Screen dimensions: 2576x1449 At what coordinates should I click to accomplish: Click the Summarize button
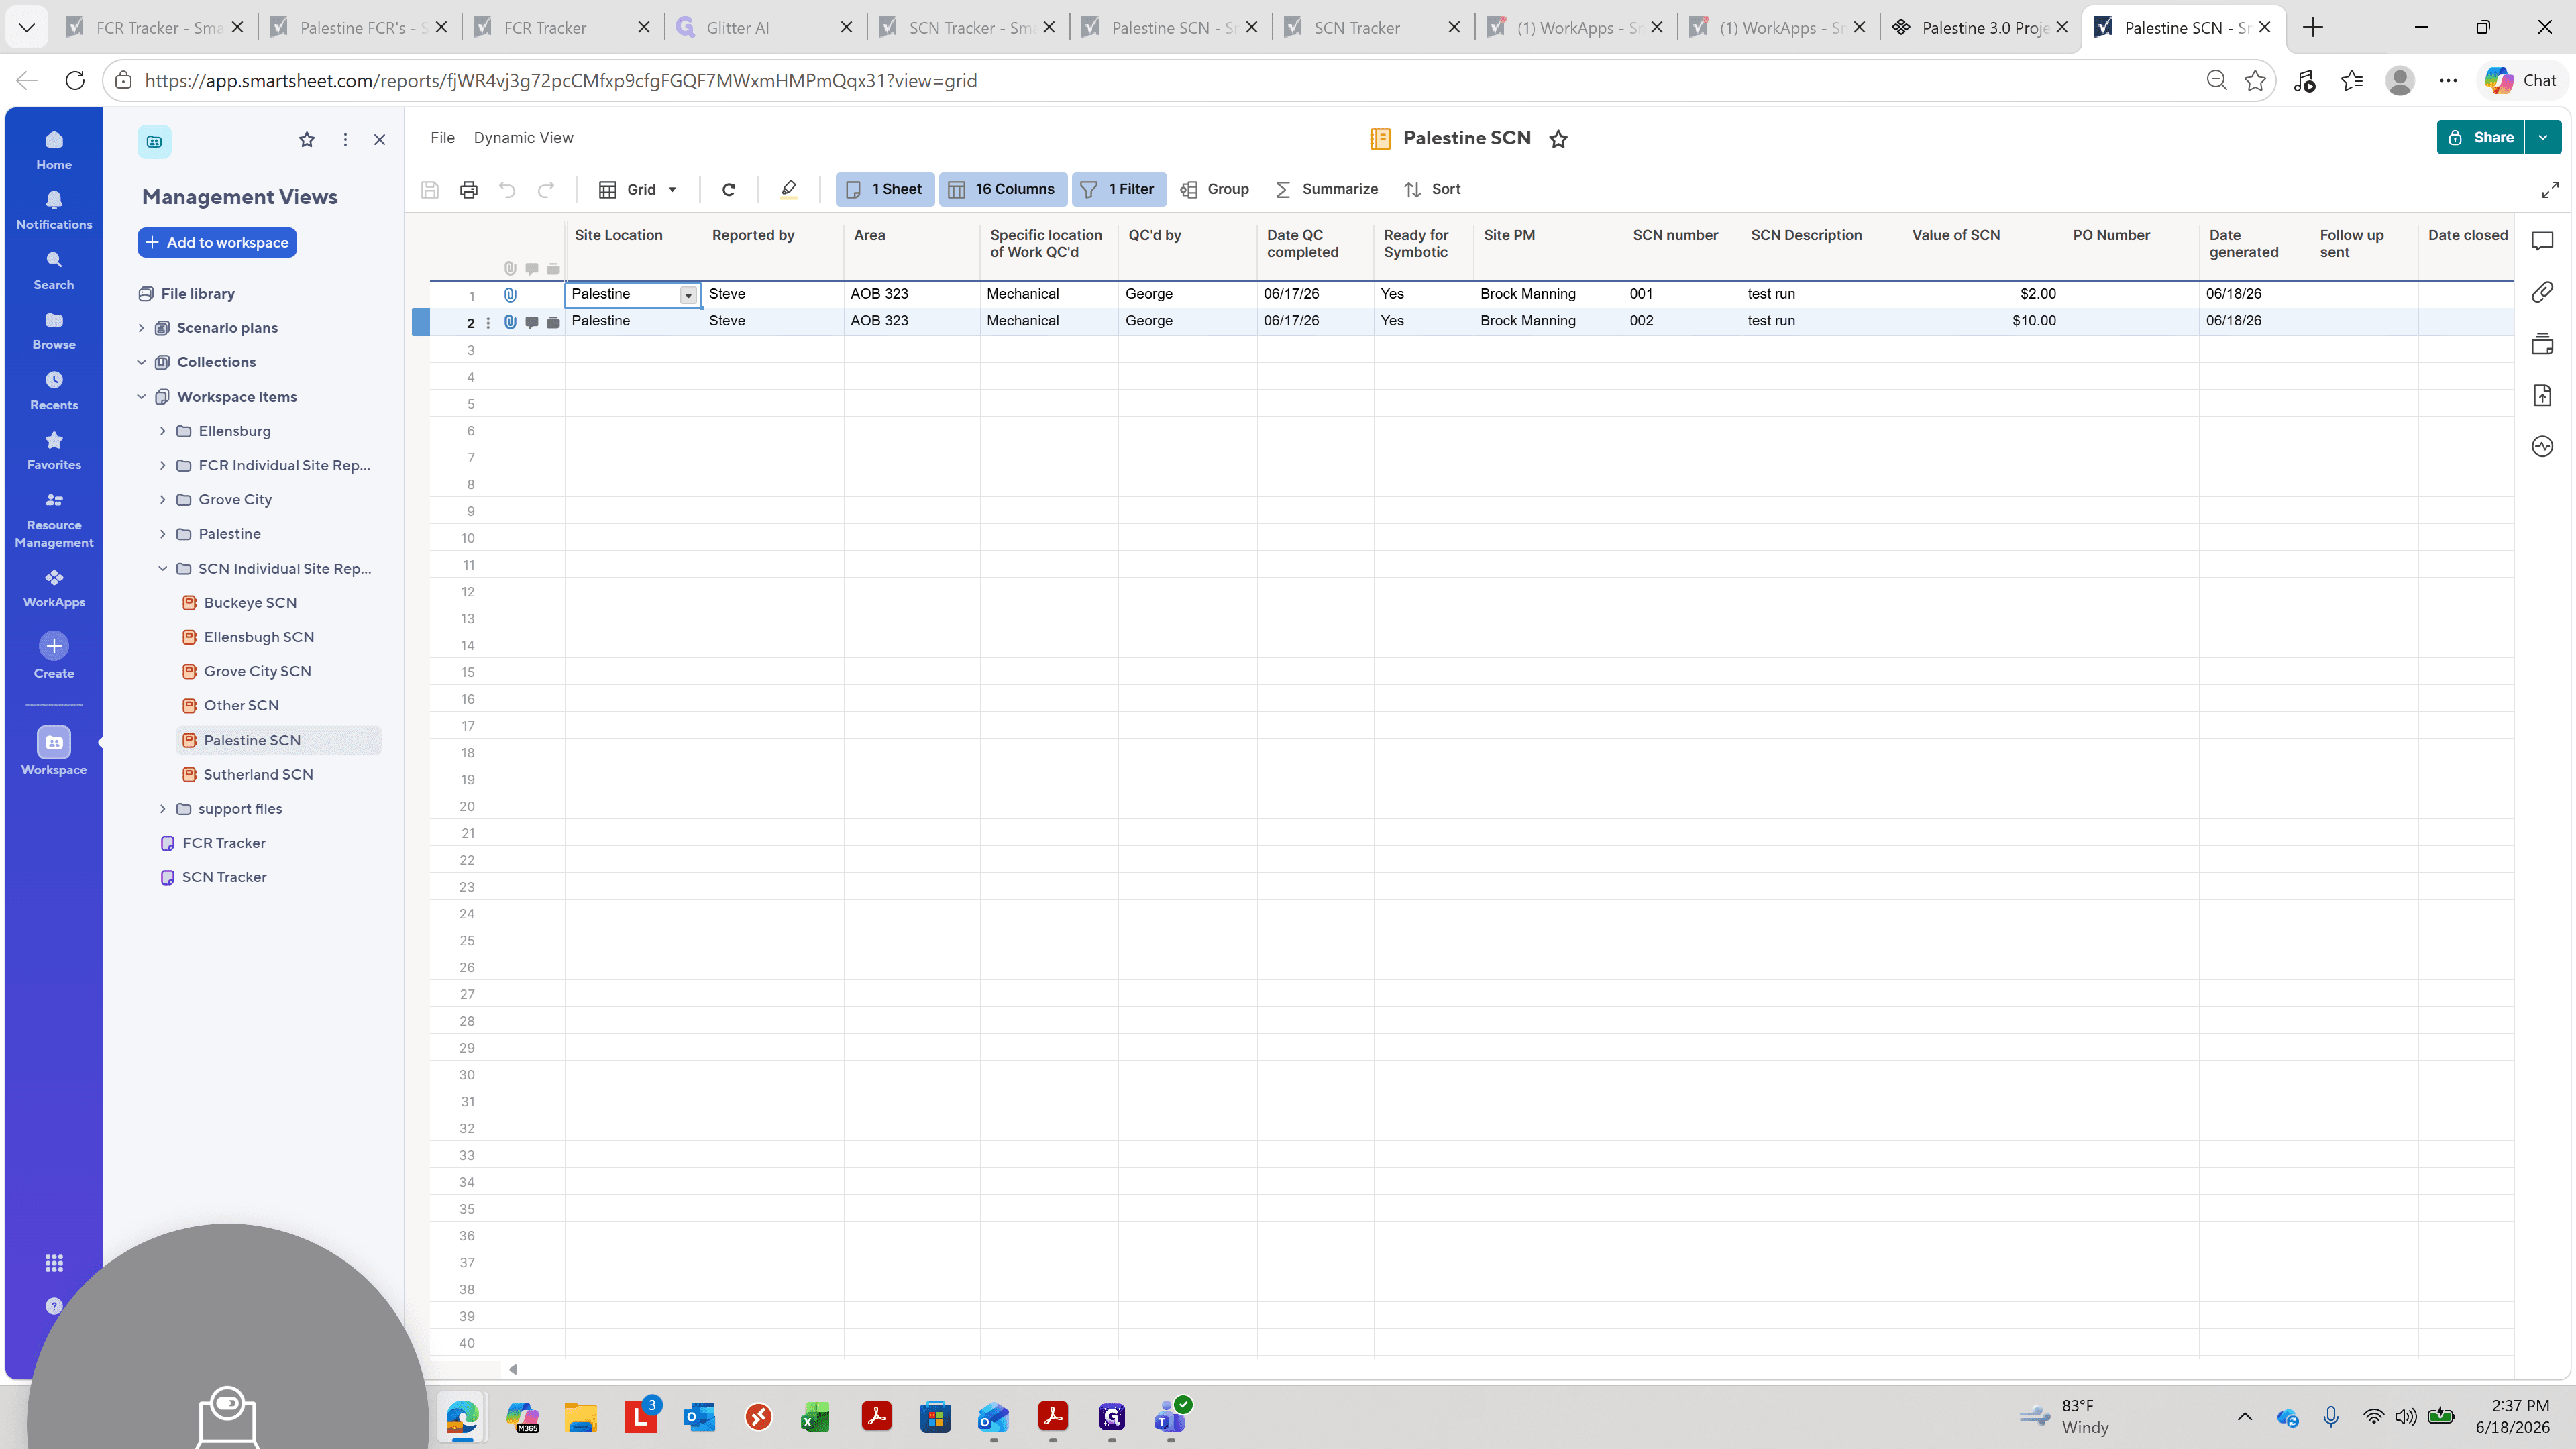point(1327,189)
